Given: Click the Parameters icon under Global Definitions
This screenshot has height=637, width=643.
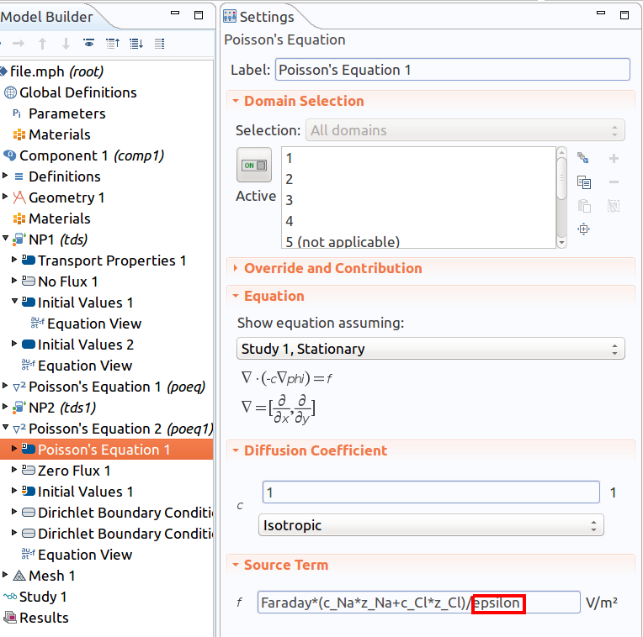Looking at the screenshot, I should coord(17,113).
